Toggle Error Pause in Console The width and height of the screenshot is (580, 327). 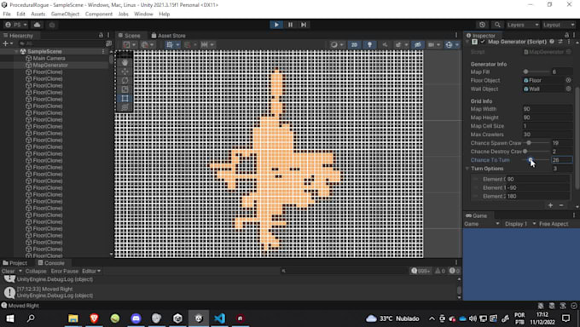coord(64,271)
